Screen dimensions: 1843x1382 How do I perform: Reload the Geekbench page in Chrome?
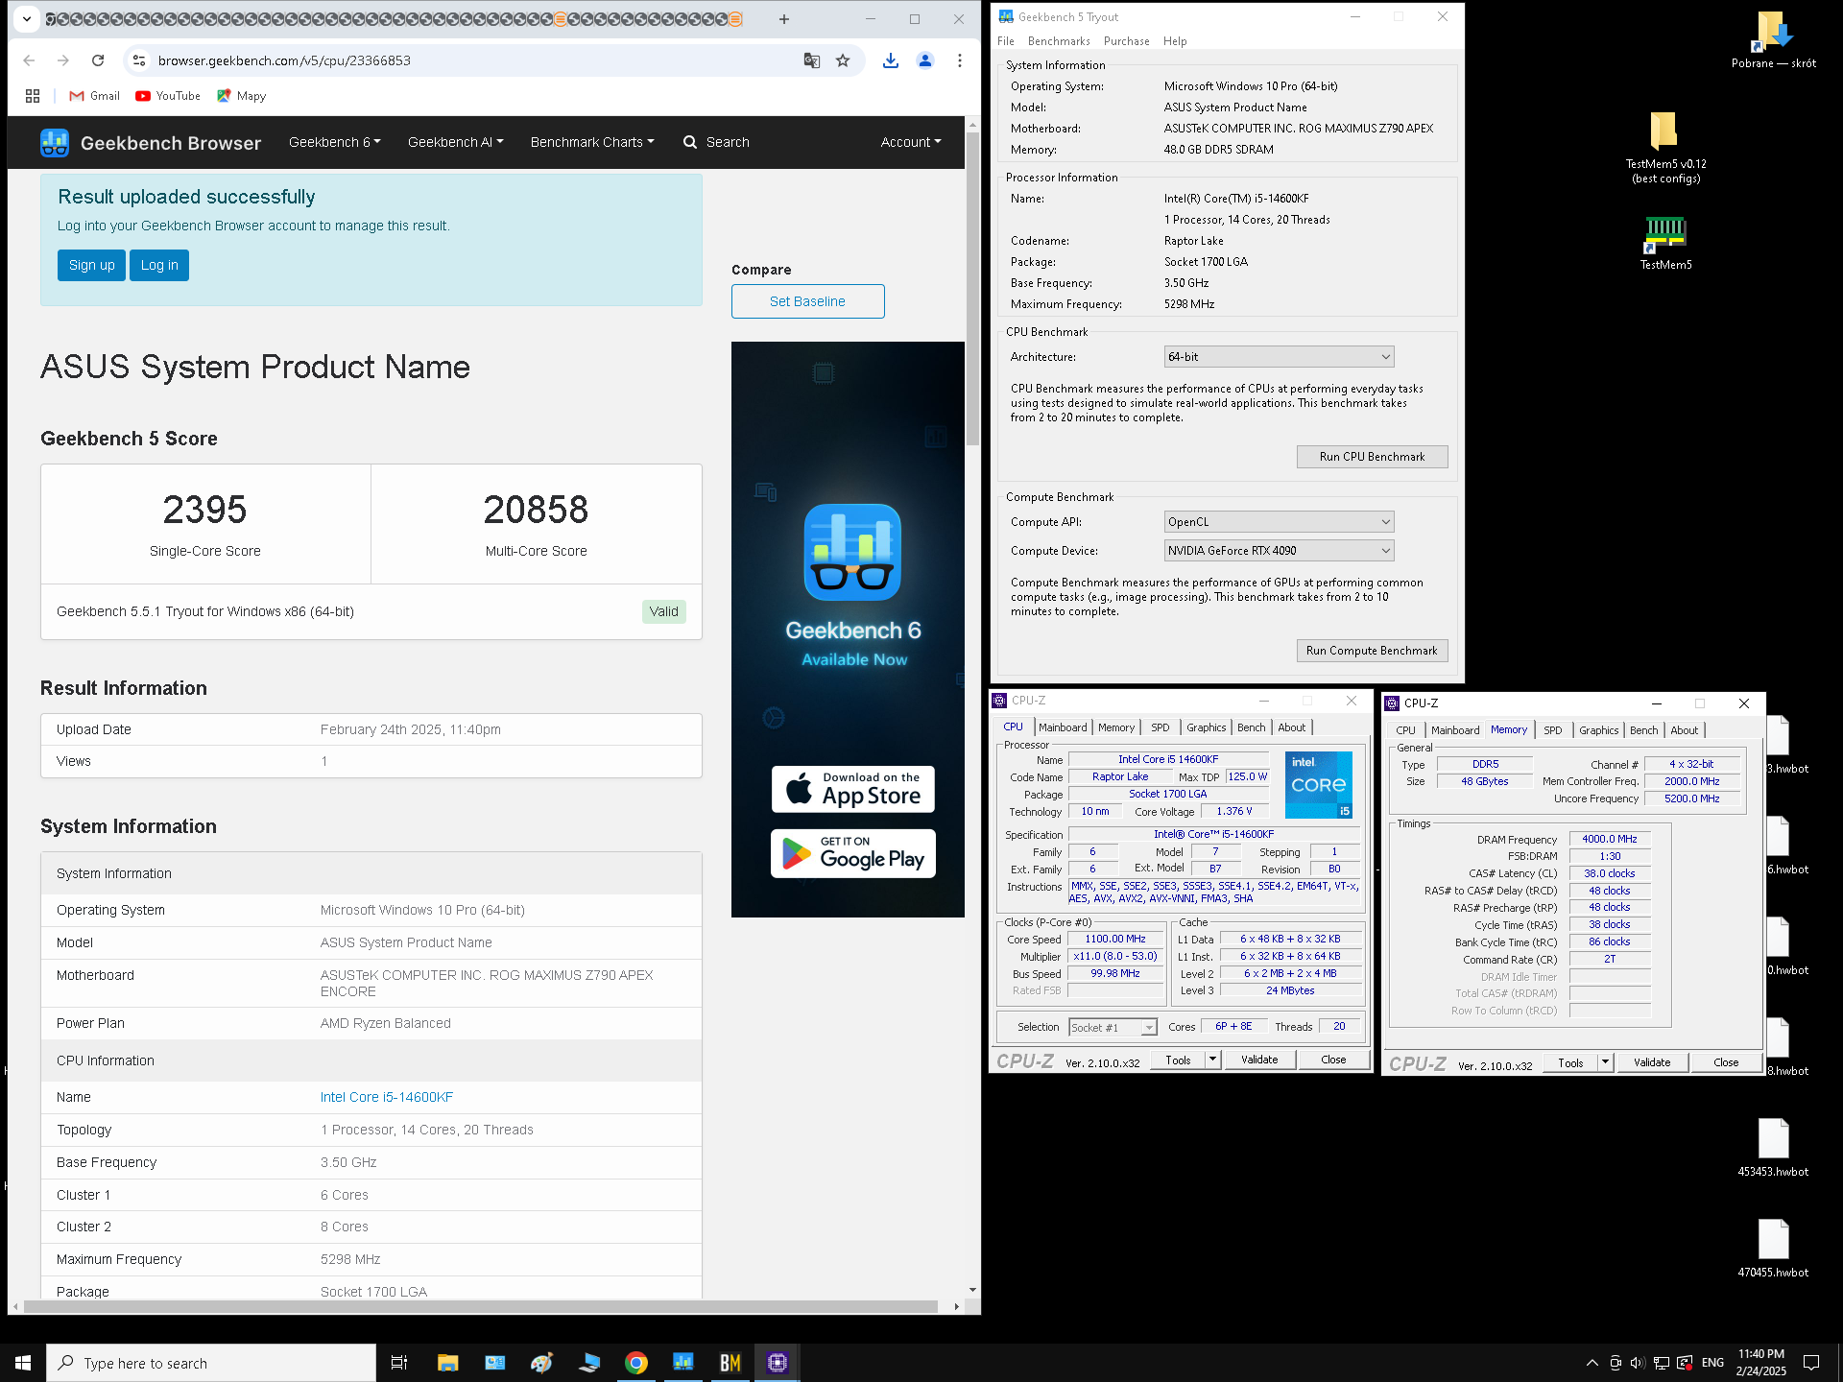pyautogui.click(x=98, y=60)
